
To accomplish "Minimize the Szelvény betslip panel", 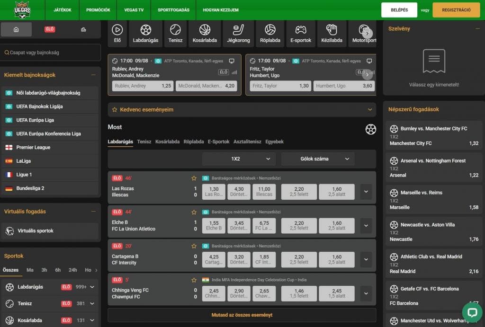I will (x=477, y=29).
